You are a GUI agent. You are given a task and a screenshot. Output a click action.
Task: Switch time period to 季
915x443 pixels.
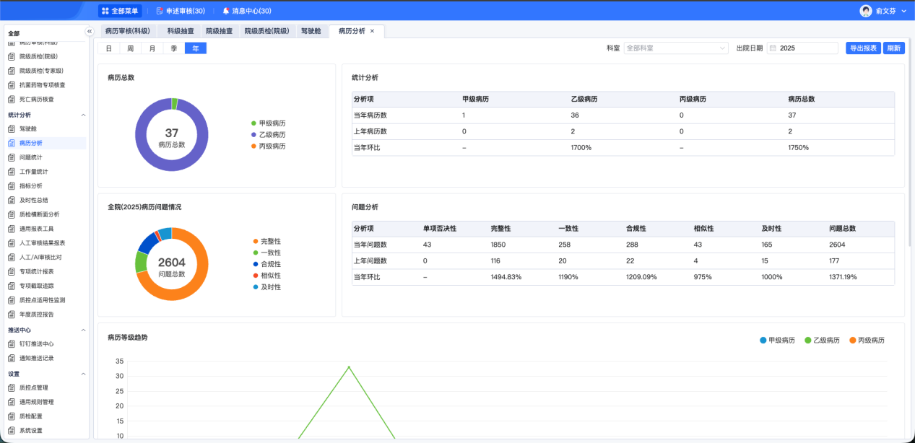click(173, 48)
